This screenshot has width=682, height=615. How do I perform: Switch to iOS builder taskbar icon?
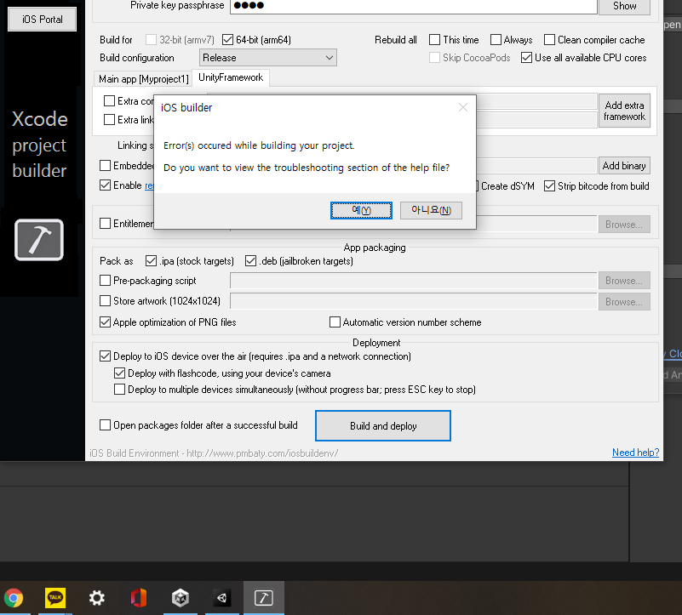(x=264, y=598)
